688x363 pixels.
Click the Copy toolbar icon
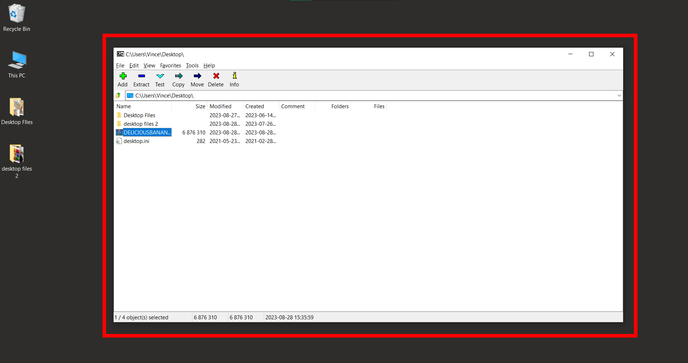pos(178,79)
